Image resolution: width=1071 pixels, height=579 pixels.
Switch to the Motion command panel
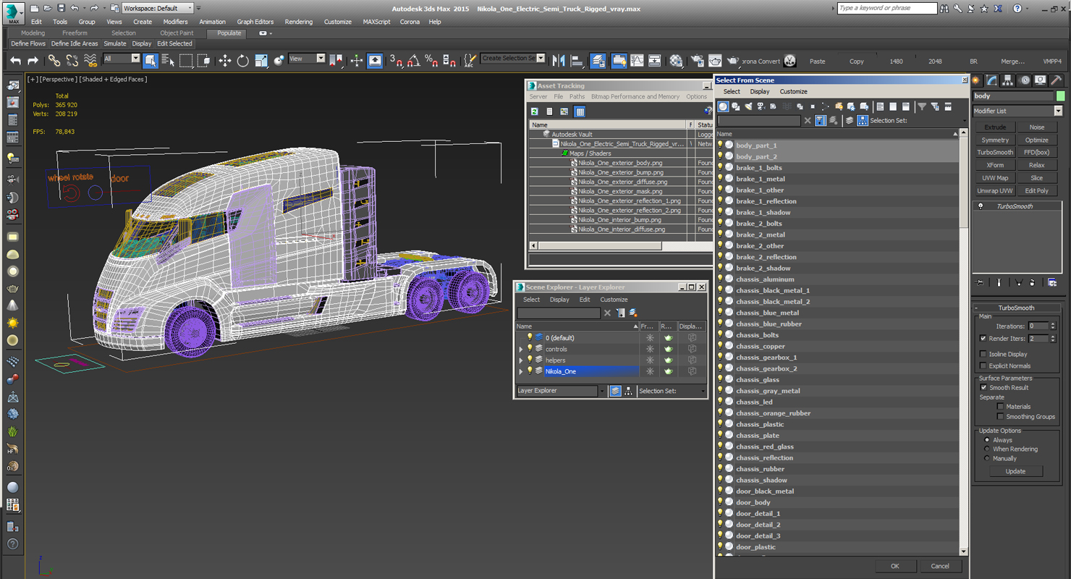pyautogui.click(x=1024, y=80)
